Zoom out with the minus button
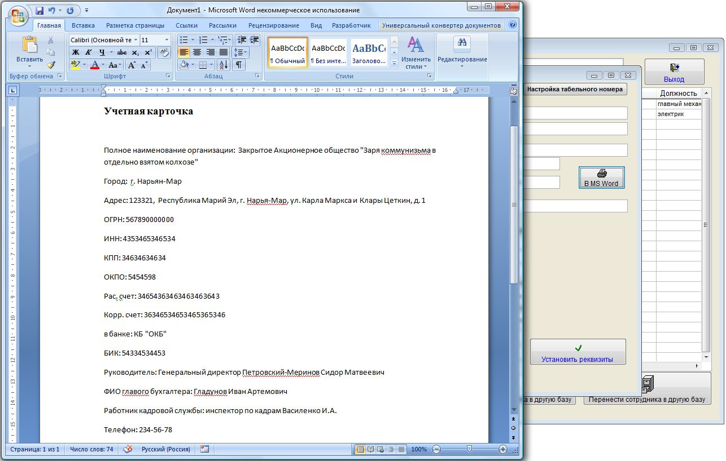This screenshot has width=726, height=461. (436, 449)
